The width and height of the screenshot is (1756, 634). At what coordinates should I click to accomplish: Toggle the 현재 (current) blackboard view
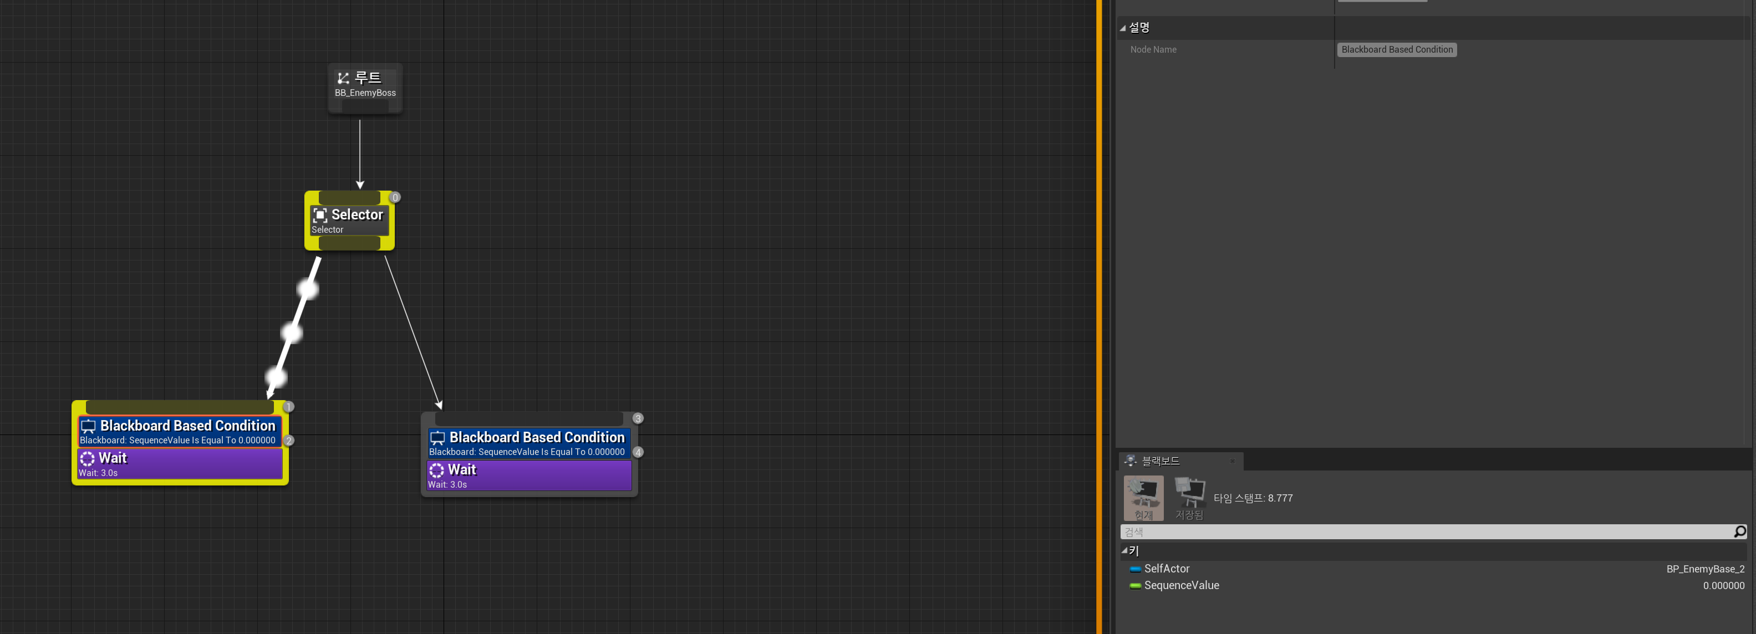pos(1143,498)
